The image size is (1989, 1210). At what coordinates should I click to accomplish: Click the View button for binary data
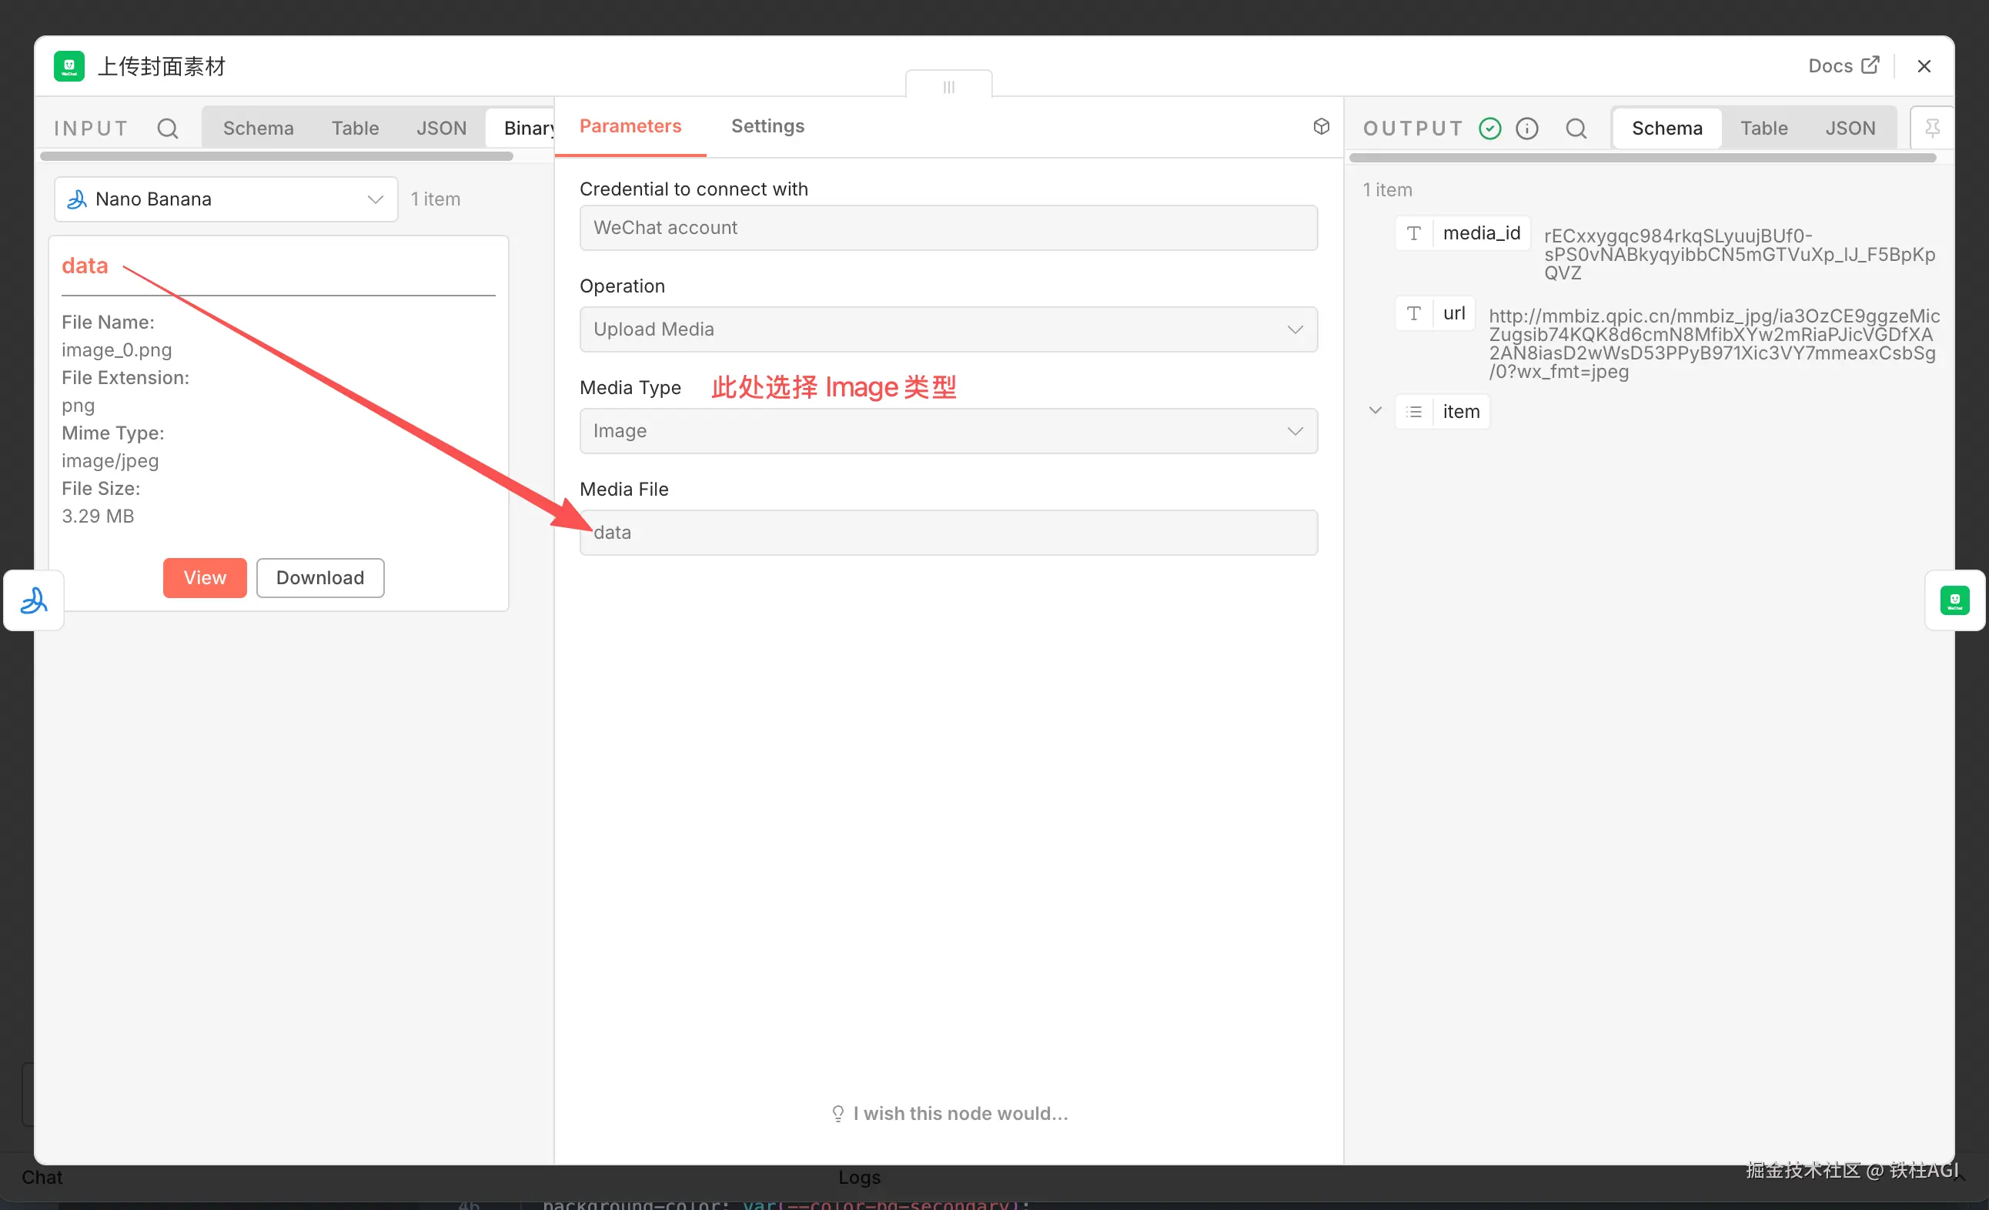tap(204, 578)
